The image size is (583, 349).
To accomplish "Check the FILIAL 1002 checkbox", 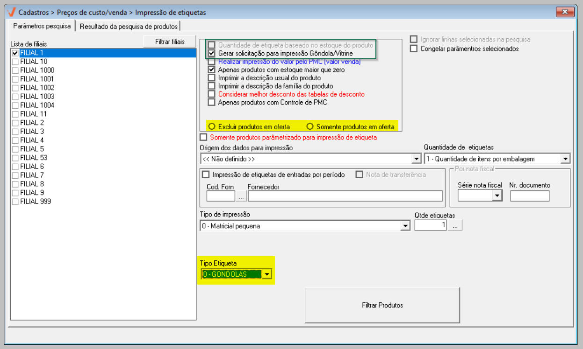I will tap(15, 88).
